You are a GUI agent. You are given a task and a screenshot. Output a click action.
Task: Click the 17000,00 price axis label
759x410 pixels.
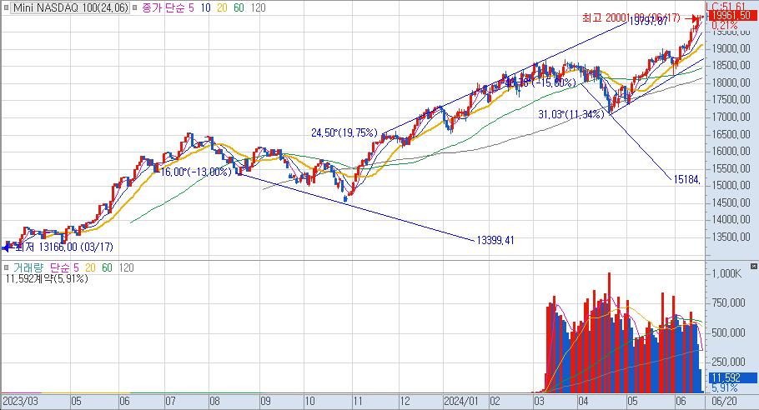pyautogui.click(x=731, y=117)
